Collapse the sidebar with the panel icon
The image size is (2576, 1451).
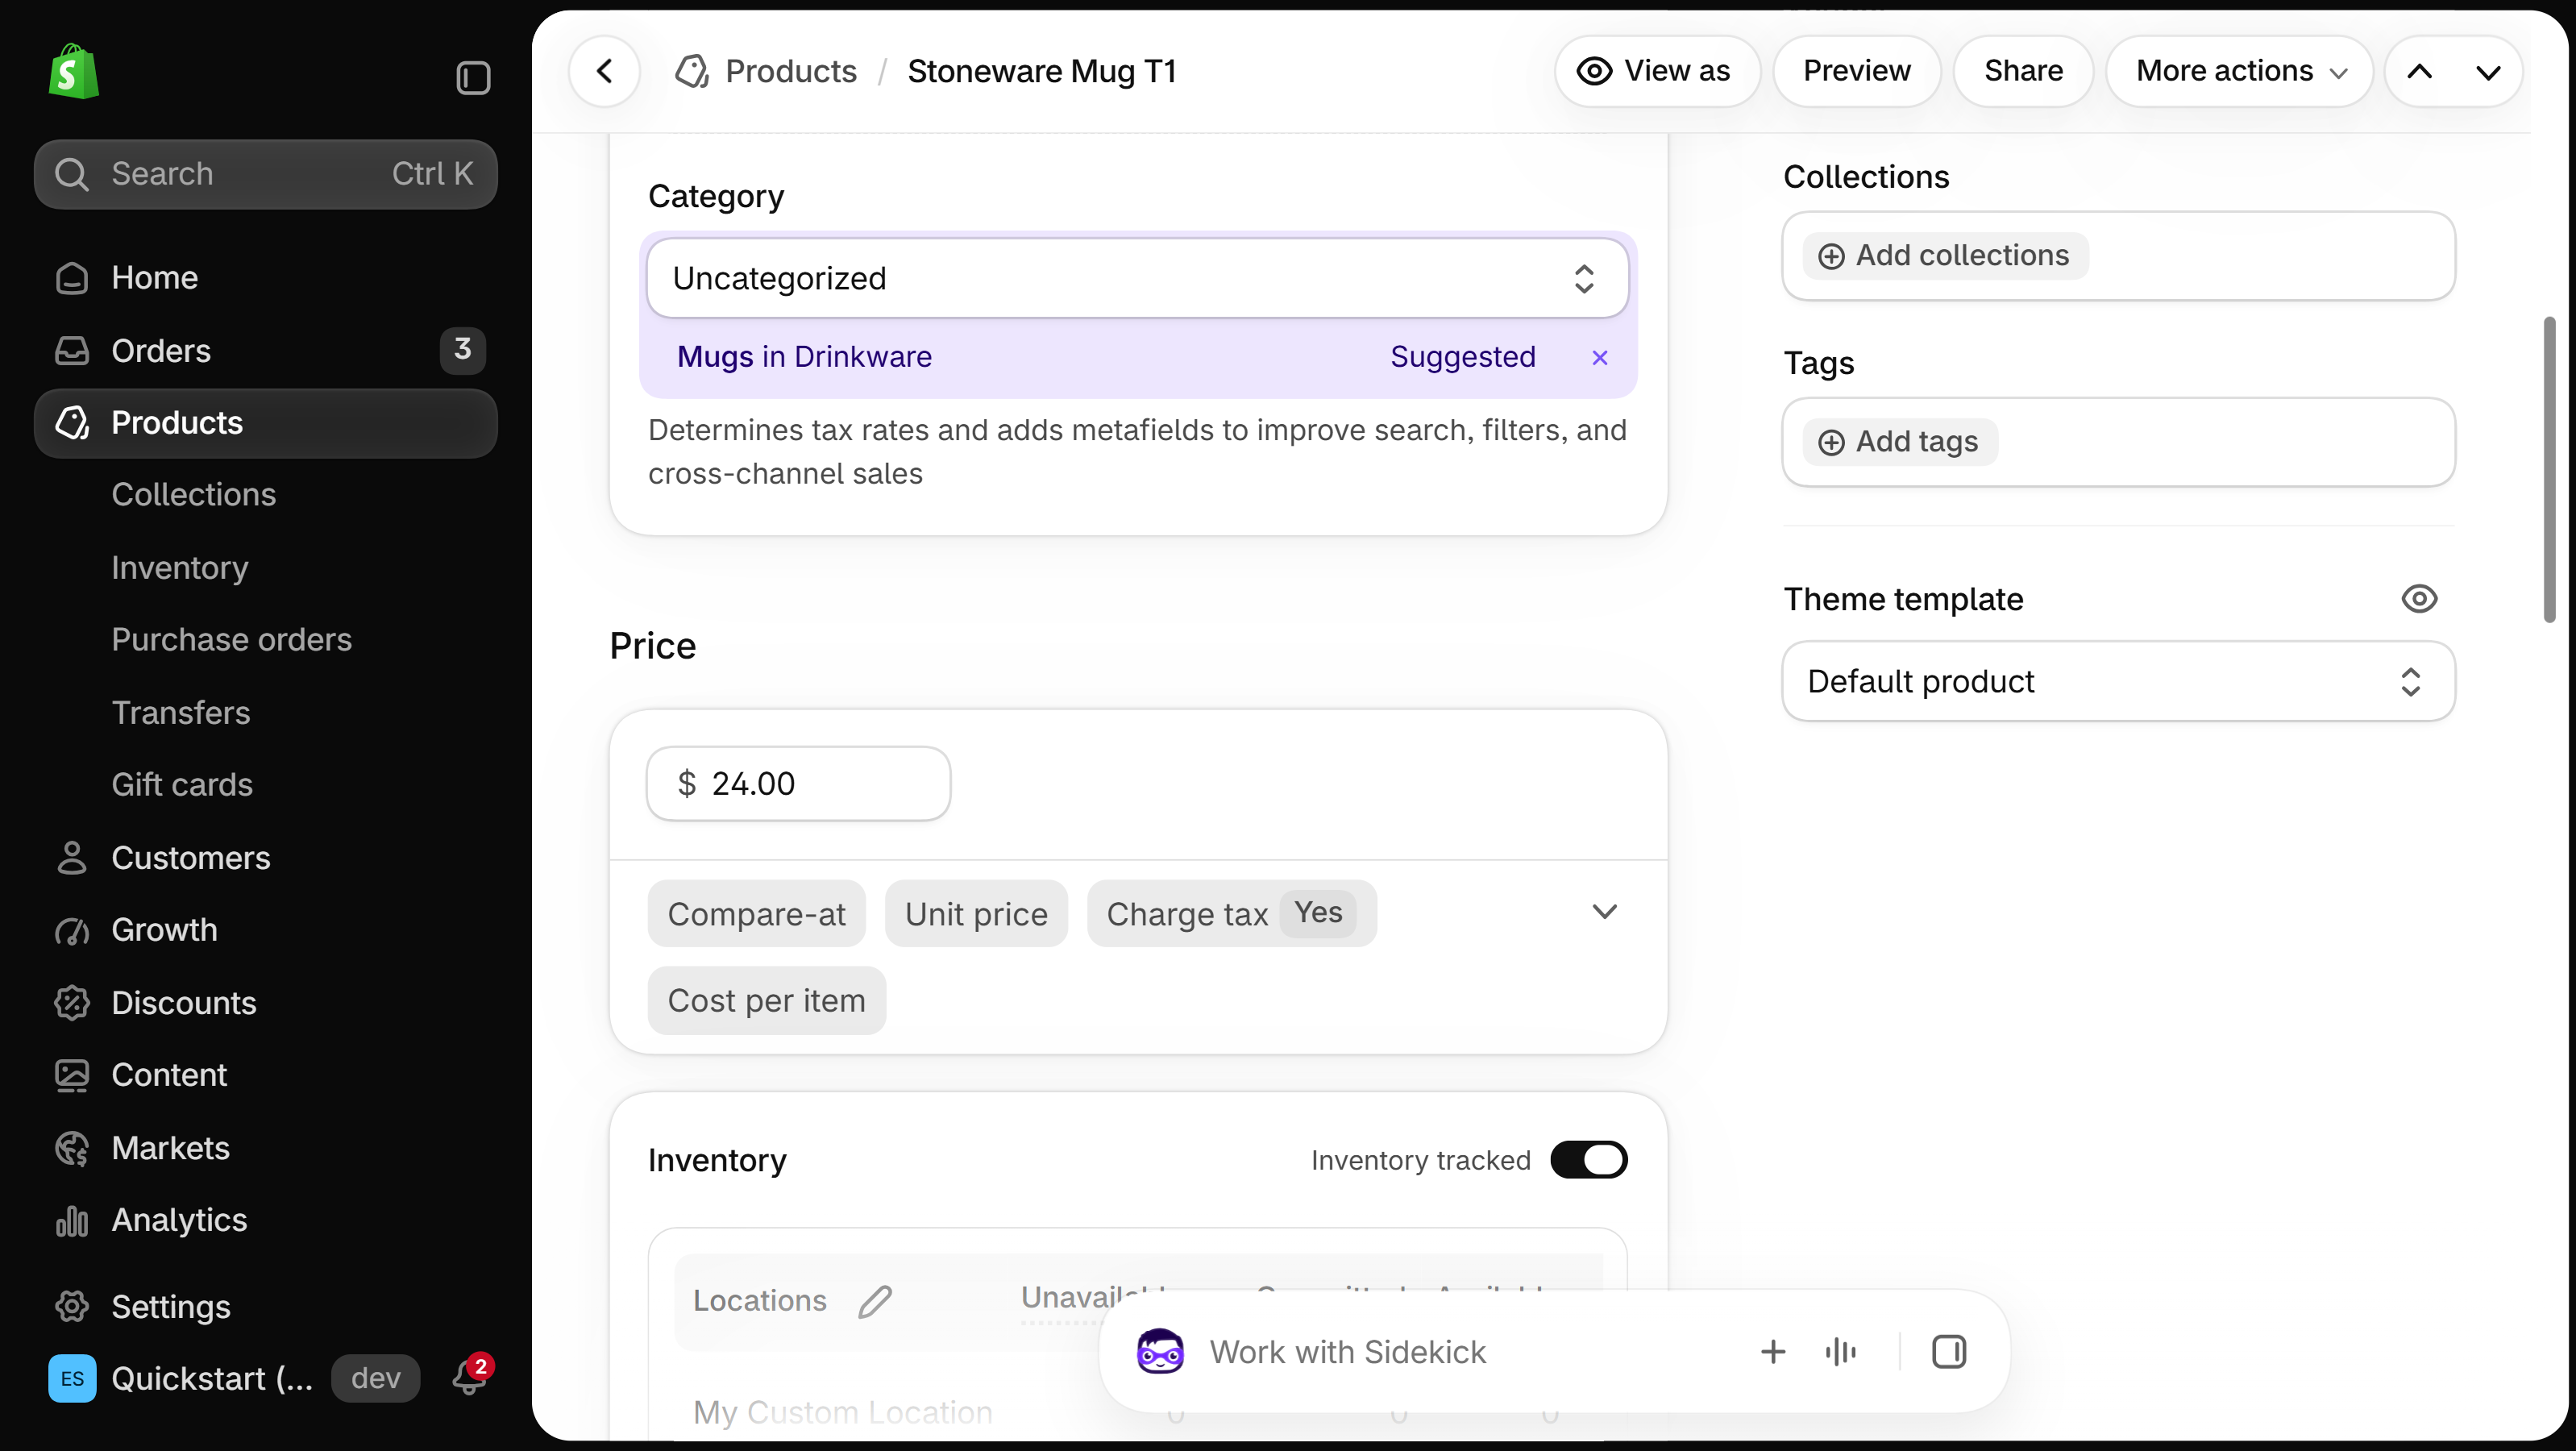[x=473, y=77]
